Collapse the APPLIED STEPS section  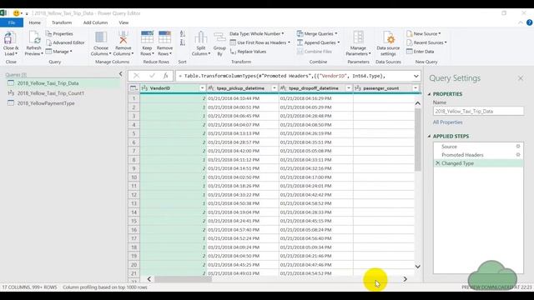pos(429,136)
